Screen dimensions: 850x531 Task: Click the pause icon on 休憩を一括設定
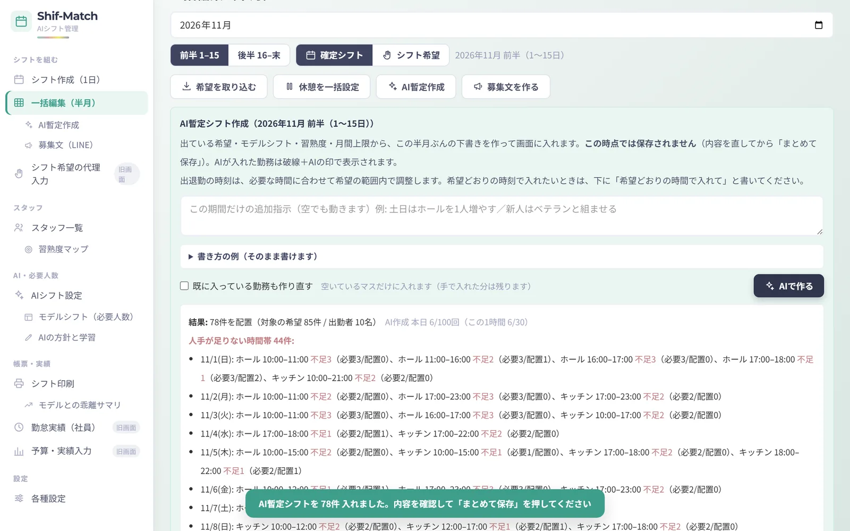(290, 87)
